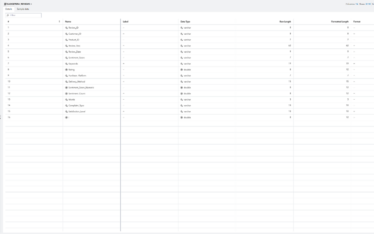This screenshot has height=234, width=374.
Task: Select the Review_Date column name
Action: [75, 51]
